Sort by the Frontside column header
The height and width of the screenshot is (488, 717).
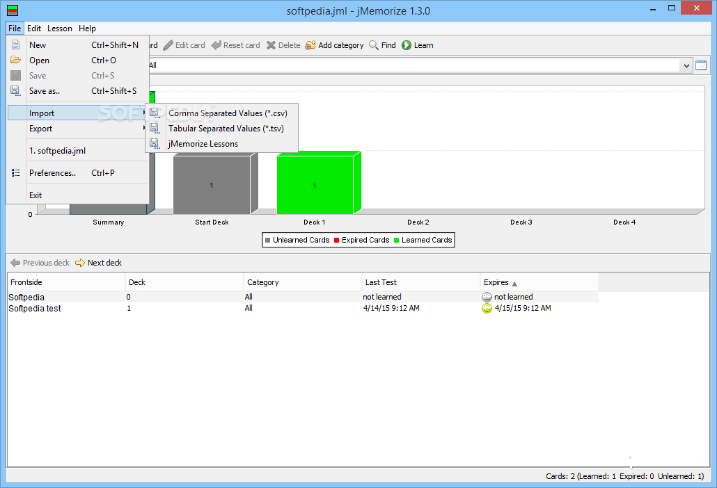66,282
